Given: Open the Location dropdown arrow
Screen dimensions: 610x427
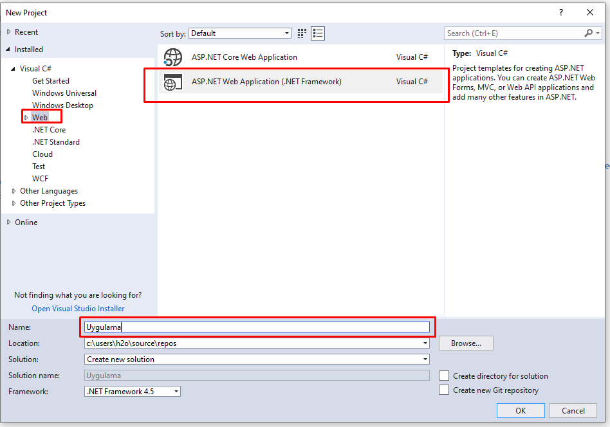Looking at the screenshot, I should tap(425, 343).
